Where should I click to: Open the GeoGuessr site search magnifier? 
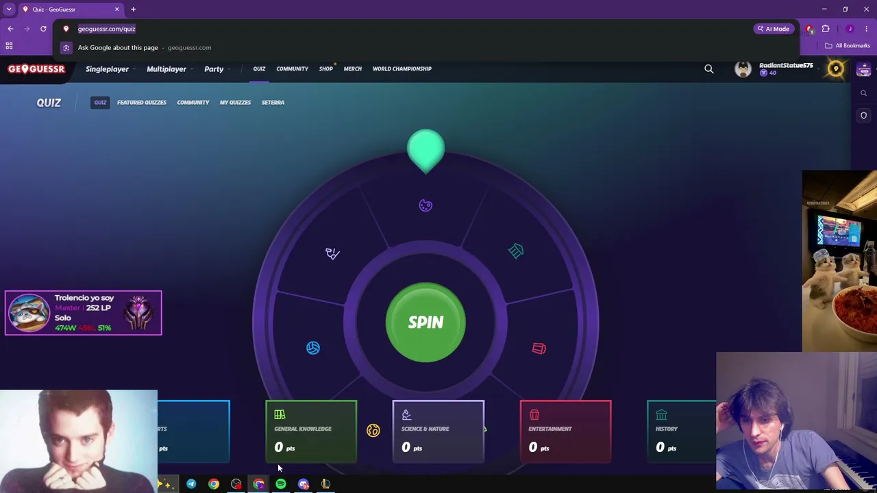point(709,69)
